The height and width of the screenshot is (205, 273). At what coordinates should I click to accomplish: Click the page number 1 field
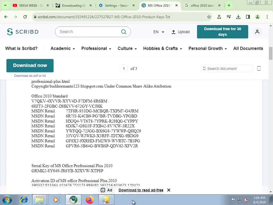[x=124, y=69]
